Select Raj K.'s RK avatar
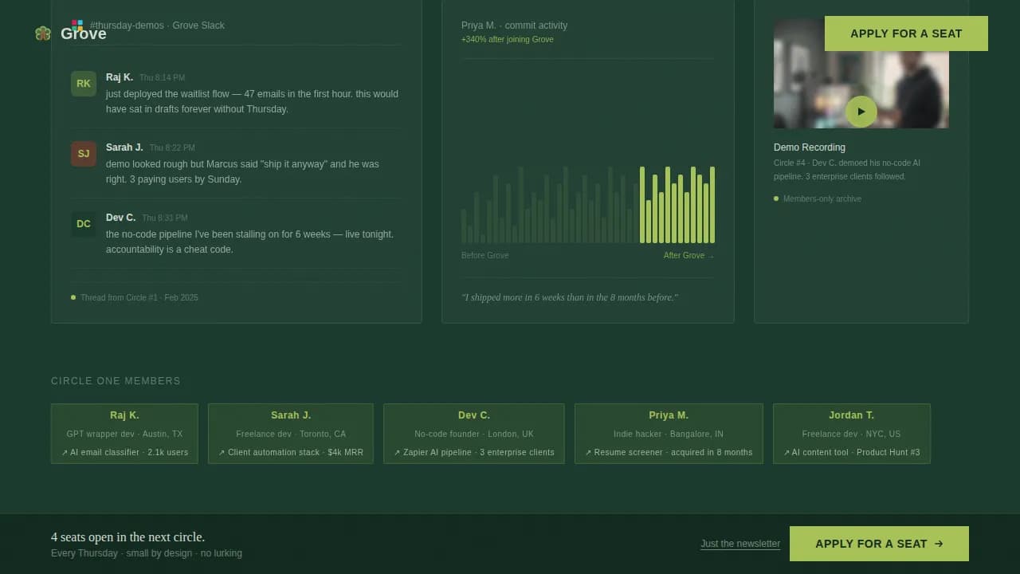The image size is (1020, 574). tap(84, 83)
